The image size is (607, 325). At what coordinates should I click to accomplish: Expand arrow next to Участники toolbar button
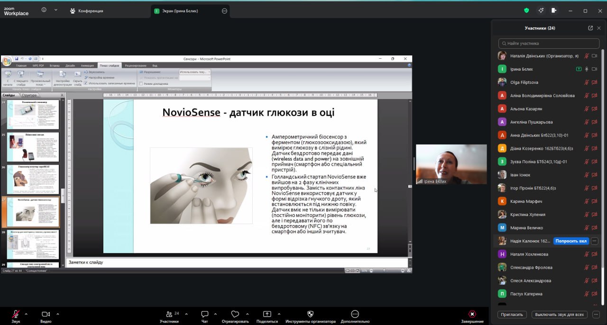click(x=186, y=314)
